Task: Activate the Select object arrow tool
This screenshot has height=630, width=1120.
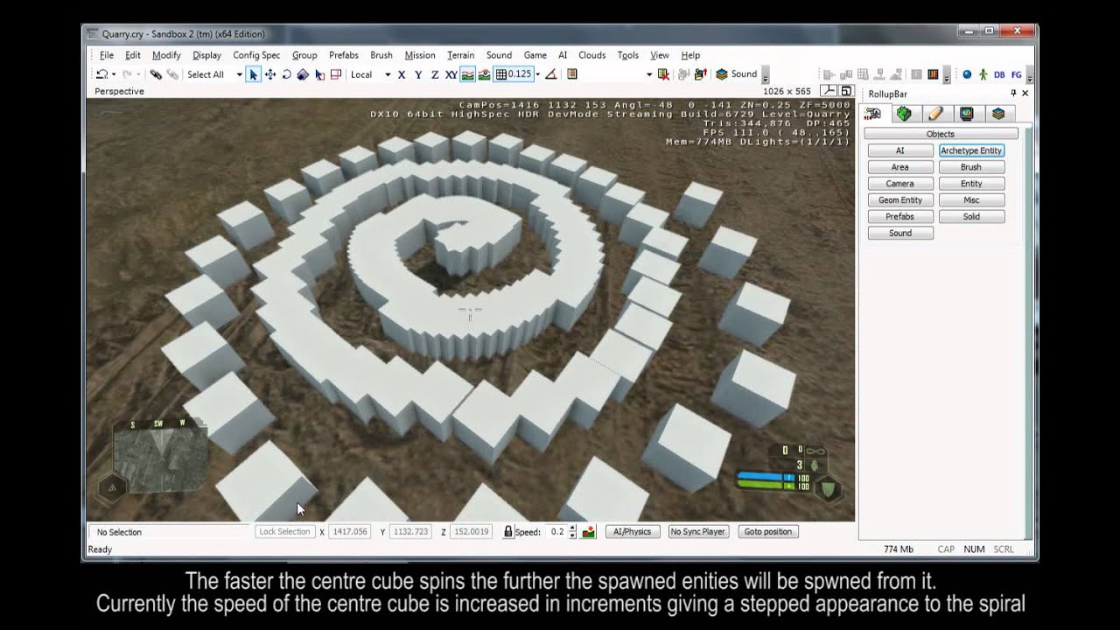Action: 253,74
